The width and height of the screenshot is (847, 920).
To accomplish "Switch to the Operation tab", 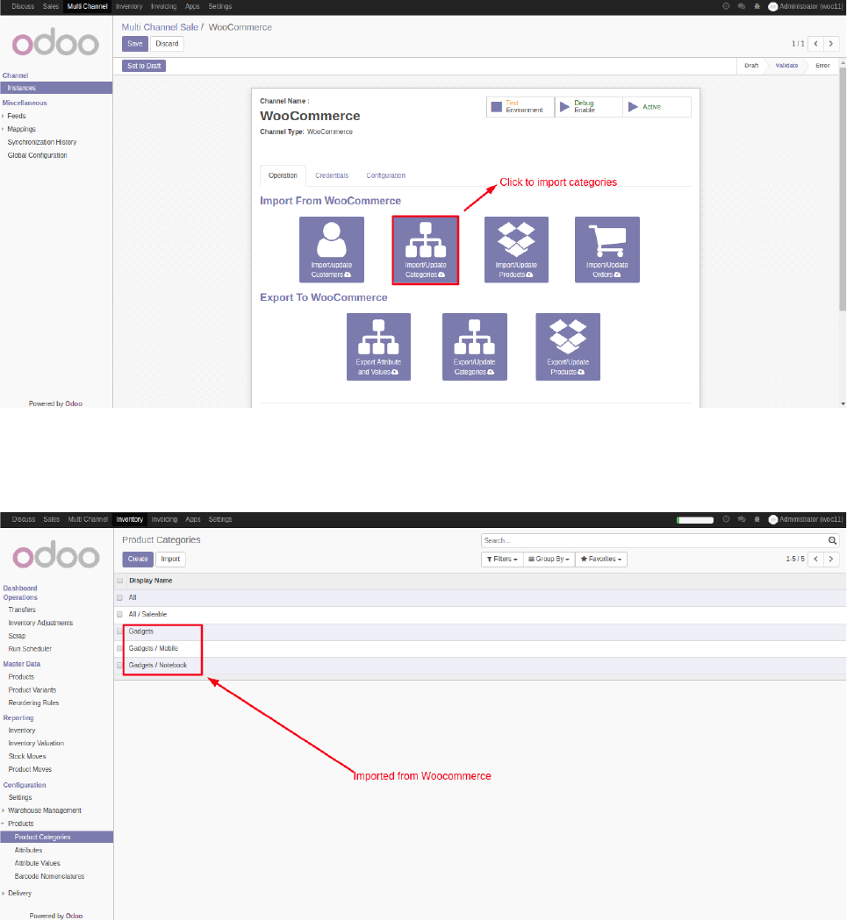I will 283,175.
